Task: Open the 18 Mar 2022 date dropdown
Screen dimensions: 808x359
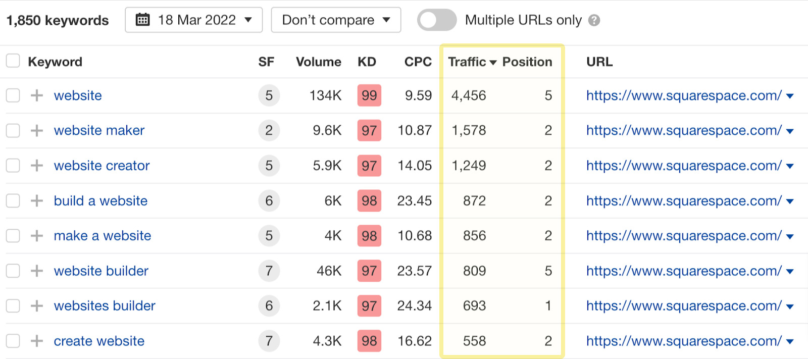Action: pos(194,20)
